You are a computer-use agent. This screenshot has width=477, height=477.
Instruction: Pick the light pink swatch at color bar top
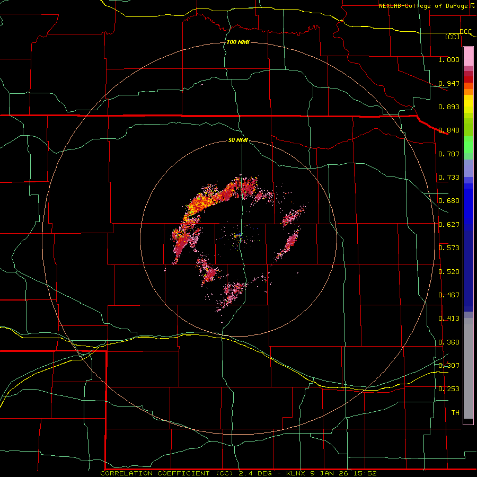tap(468, 57)
